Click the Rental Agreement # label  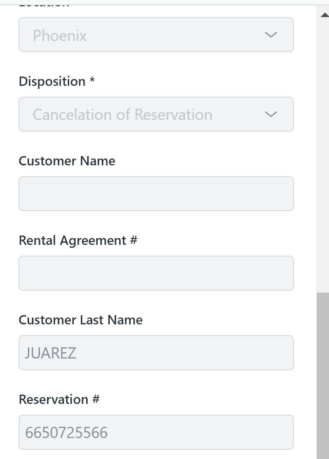point(78,240)
